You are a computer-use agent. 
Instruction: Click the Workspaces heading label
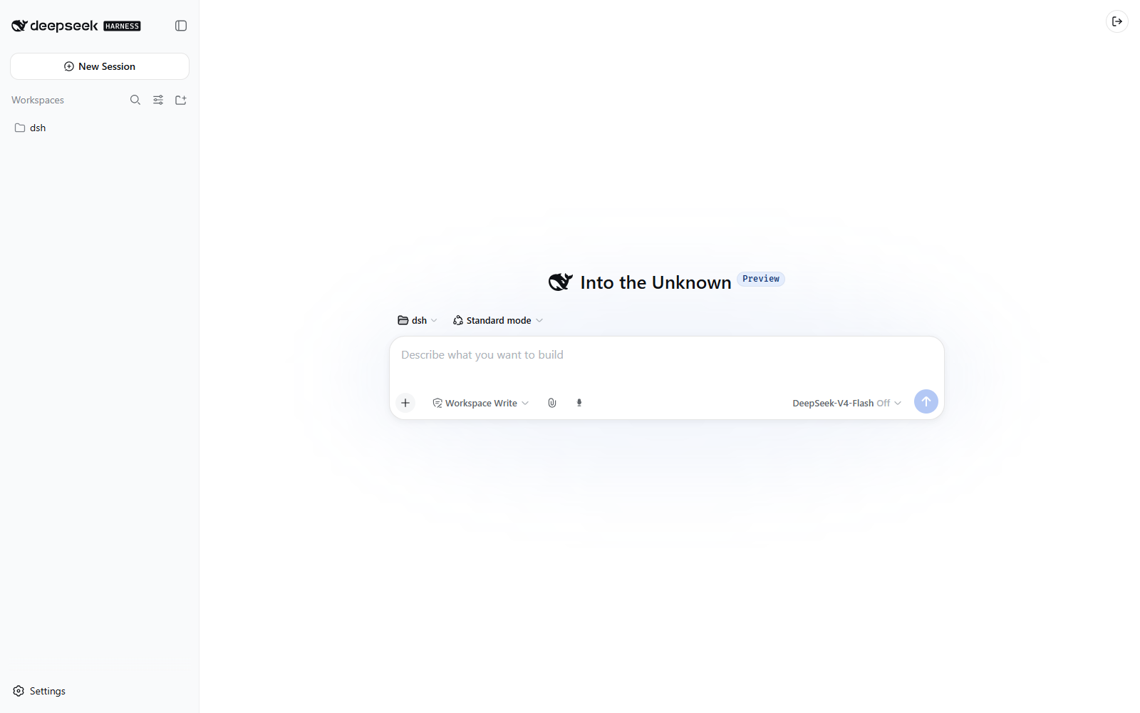point(38,100)
